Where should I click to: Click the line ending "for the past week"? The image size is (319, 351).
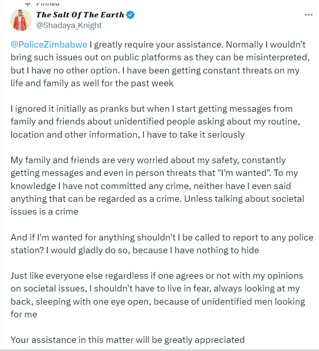(92, 83)
